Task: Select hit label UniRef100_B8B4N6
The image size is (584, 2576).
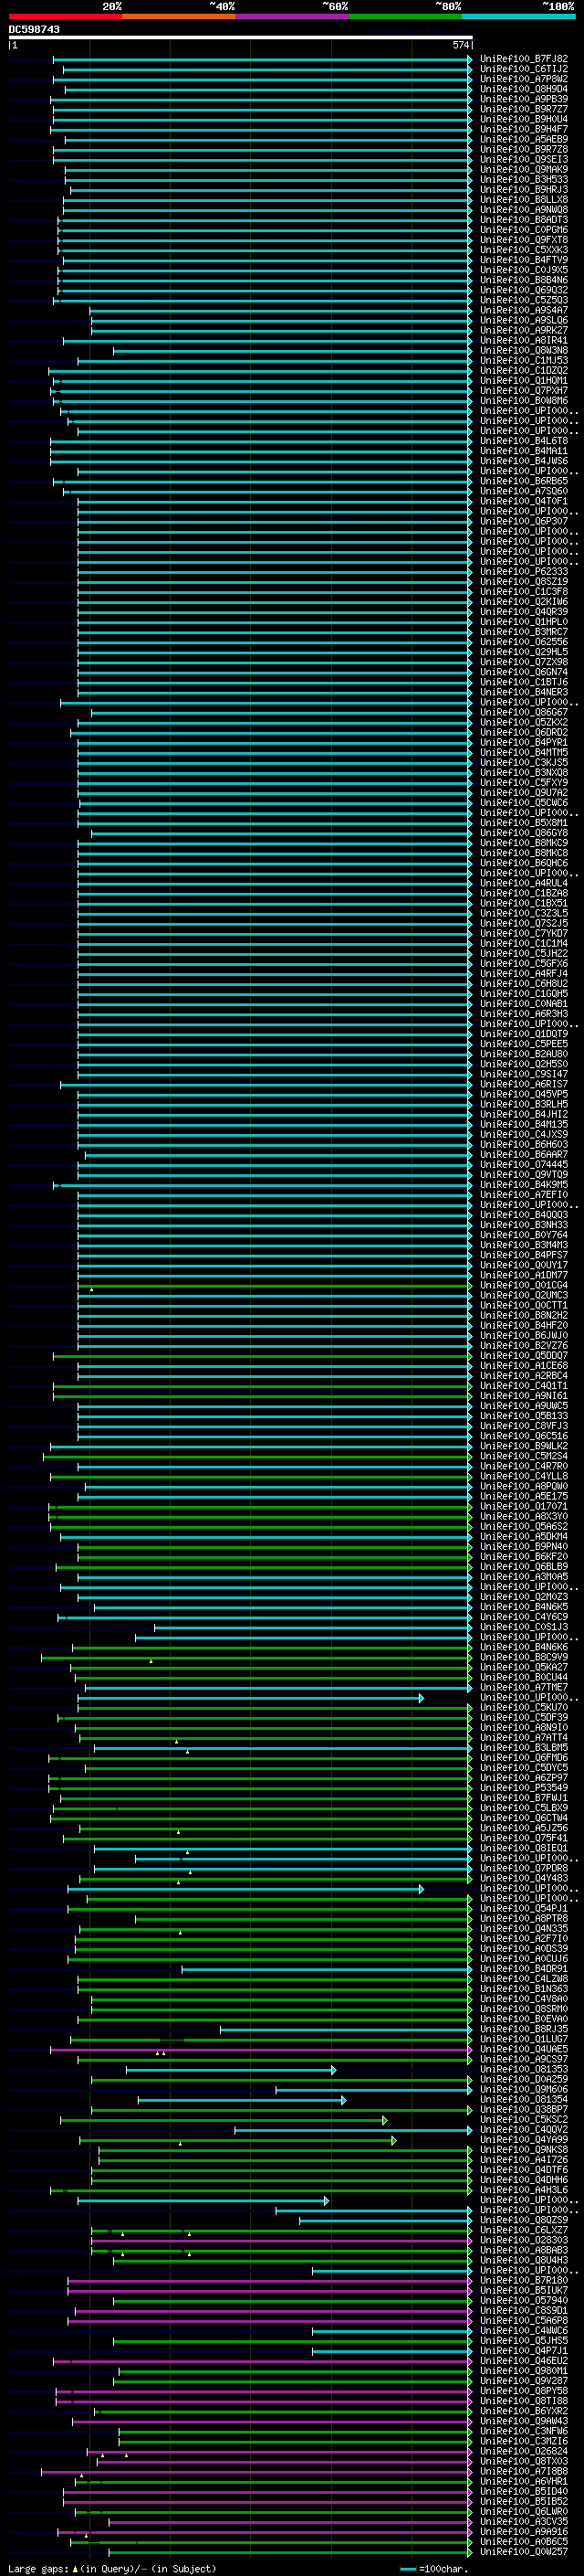Action: coord(524,280)
